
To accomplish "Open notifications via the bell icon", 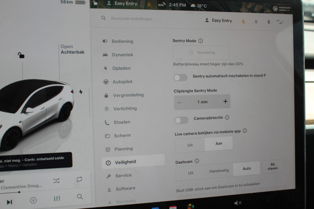I will (256, 21).
